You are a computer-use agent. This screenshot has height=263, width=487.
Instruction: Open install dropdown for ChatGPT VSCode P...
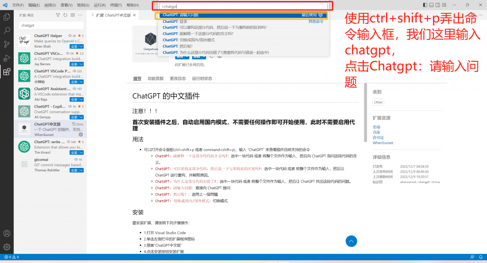pyautogui.click(x=81, y=82)
